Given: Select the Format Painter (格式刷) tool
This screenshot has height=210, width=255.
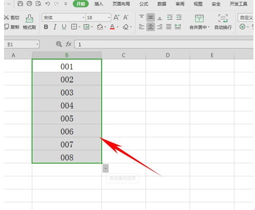Looking at the screenshot, I should tap(29, 22).
